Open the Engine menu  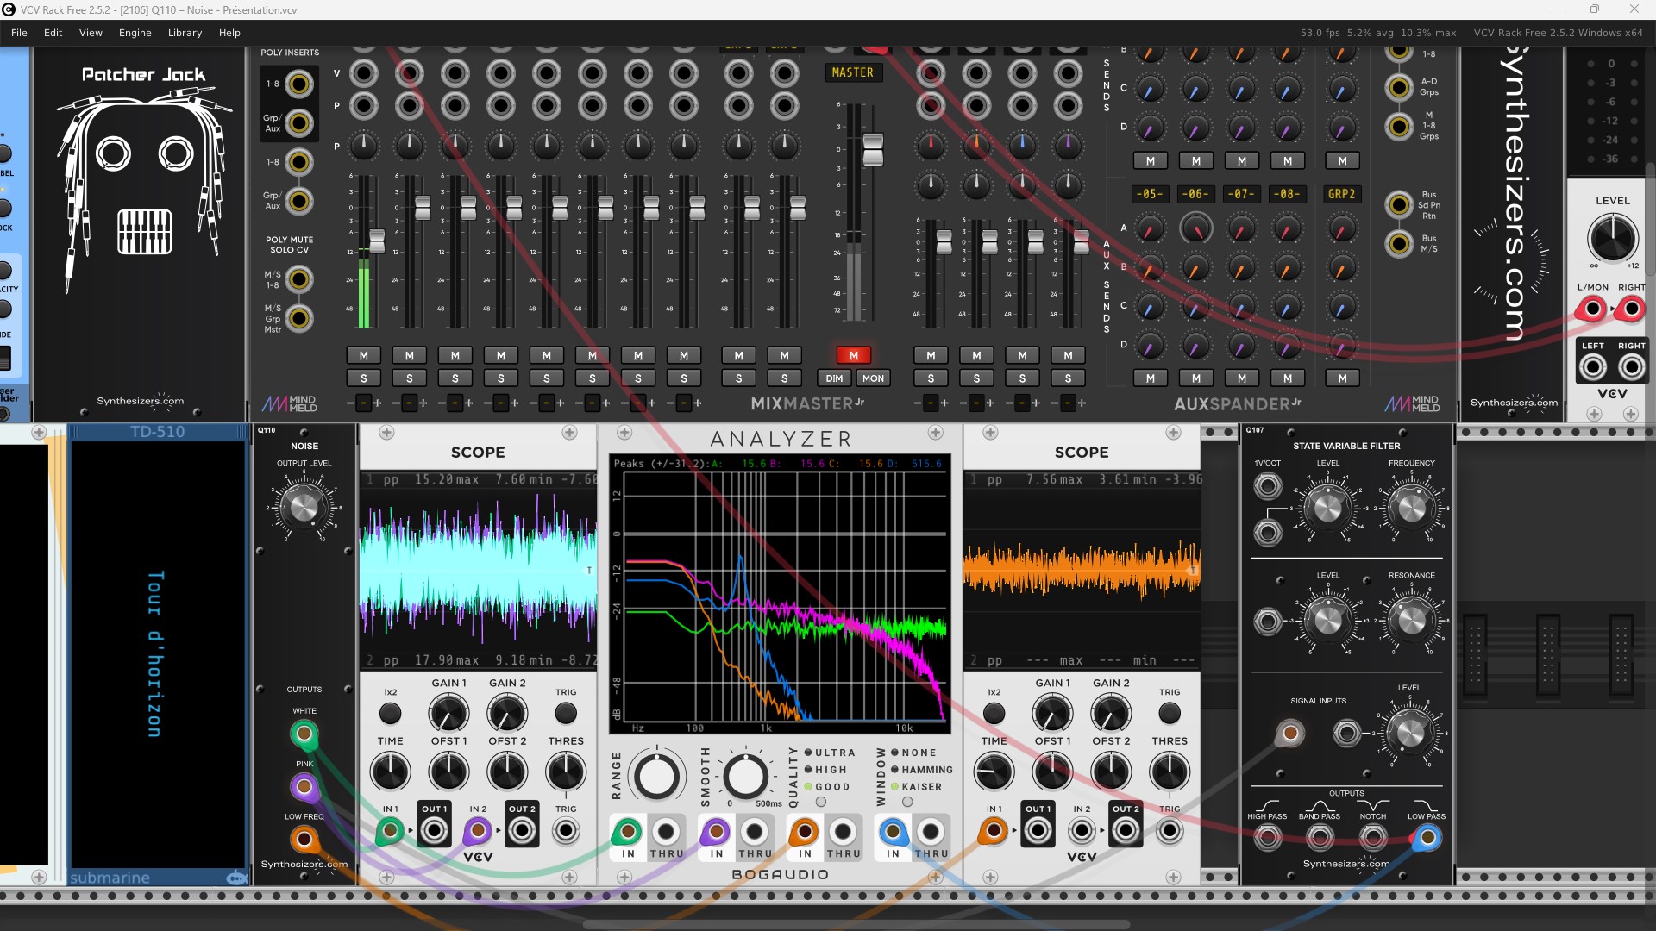pos(135,33)
